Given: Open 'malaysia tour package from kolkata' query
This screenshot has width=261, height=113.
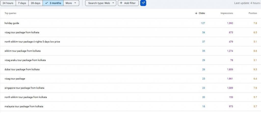Looking at the screenshot, I should click(130, 106).
